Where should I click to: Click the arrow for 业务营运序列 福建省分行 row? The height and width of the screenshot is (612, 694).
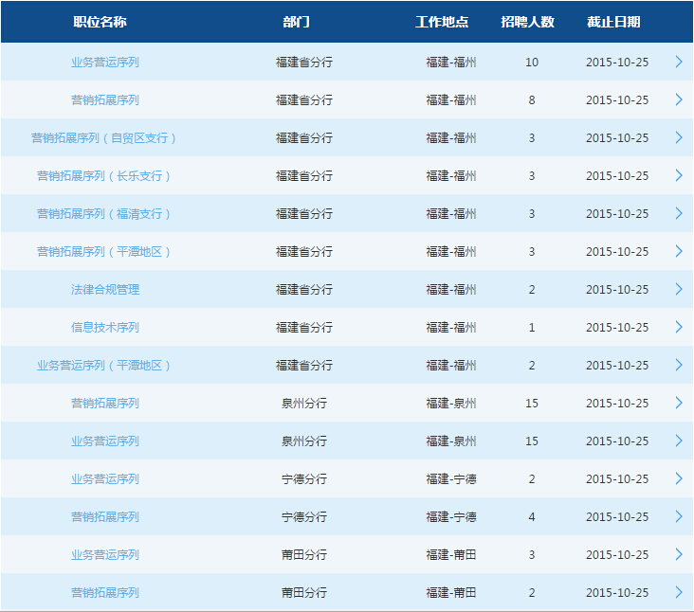click(678, 62)
